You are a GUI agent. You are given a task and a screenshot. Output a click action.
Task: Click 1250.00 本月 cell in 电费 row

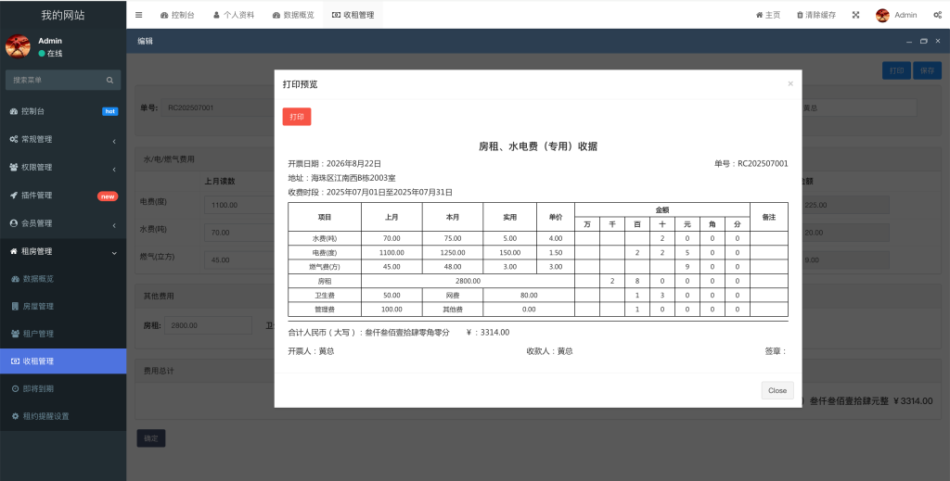pos(453,252)
